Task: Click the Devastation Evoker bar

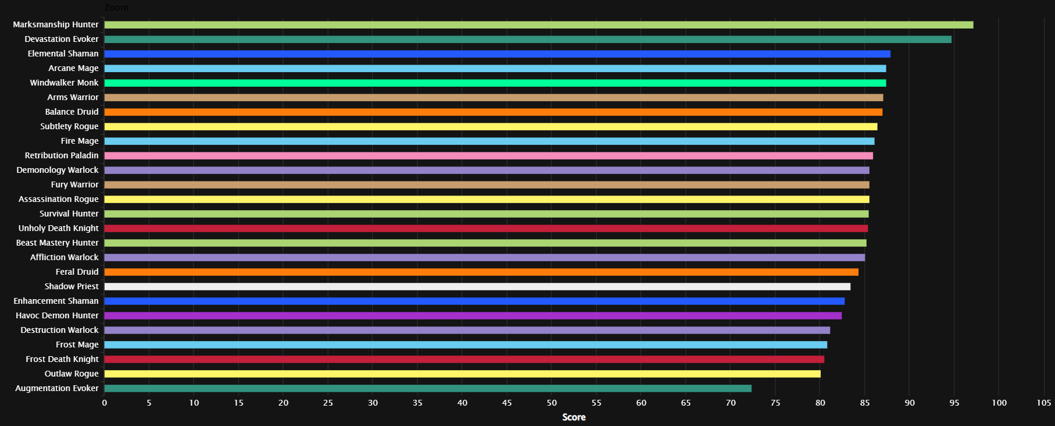Action: [528, 39]
